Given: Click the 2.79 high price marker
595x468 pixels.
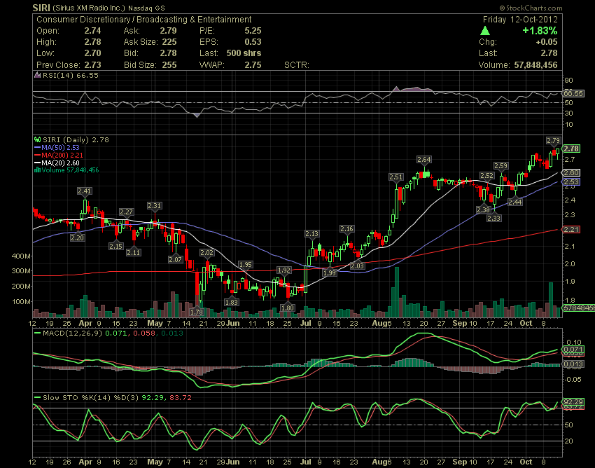Looking at the screenshot, I should pos(553,141).
